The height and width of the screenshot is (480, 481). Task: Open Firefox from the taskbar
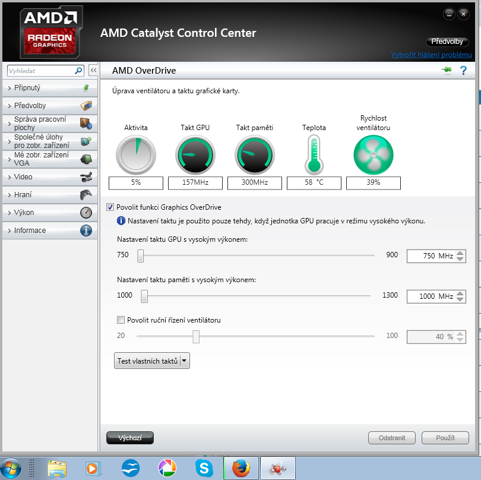pyautogui.click(x=241, y=468)
